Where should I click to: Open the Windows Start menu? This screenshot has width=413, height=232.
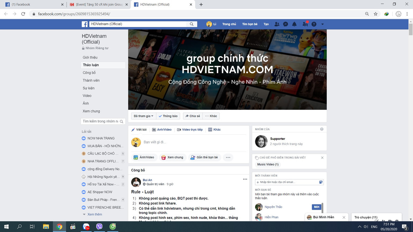pyautogui.click(x=6, y=227)
